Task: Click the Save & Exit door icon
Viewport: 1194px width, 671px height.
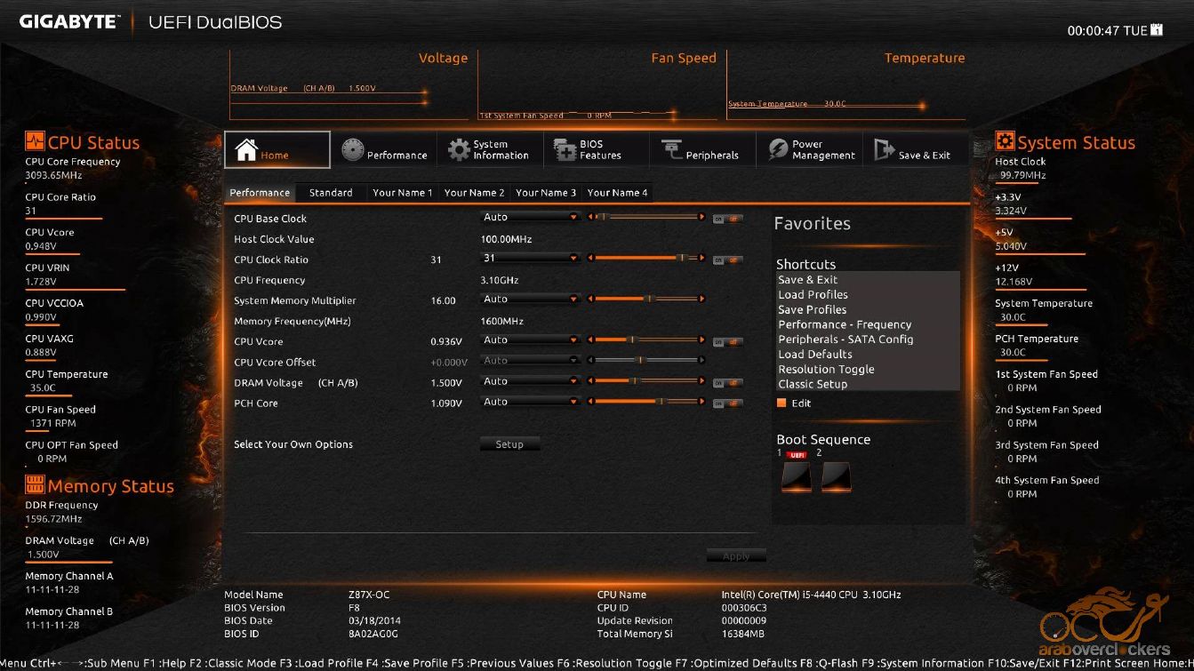Action: point(884,150)
